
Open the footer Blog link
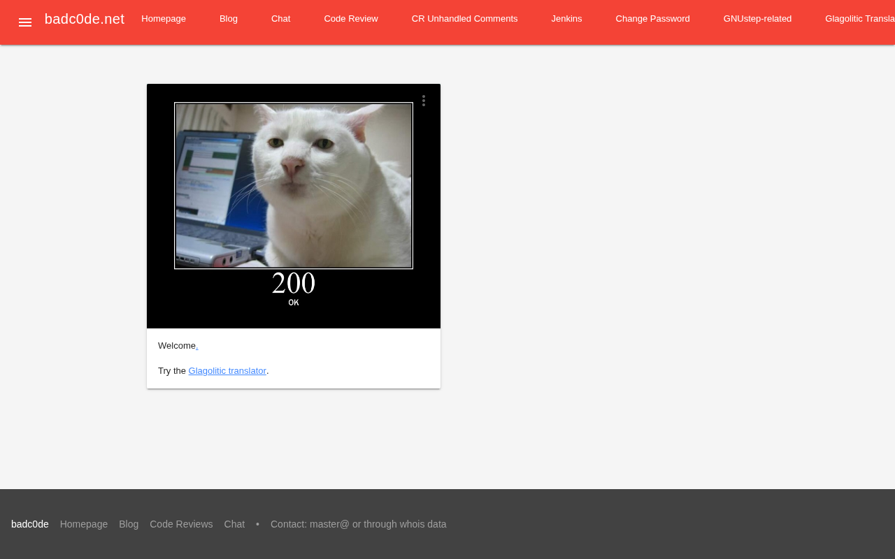point(129,524)
